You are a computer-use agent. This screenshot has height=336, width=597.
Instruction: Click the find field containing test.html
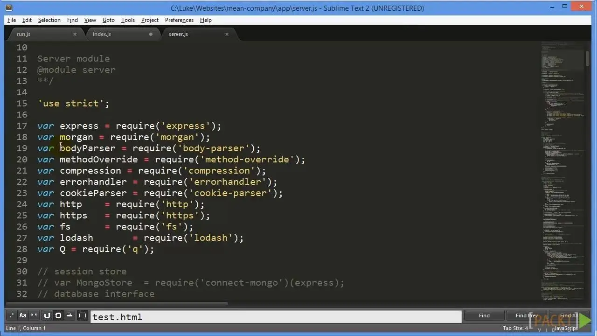point(276,316)
